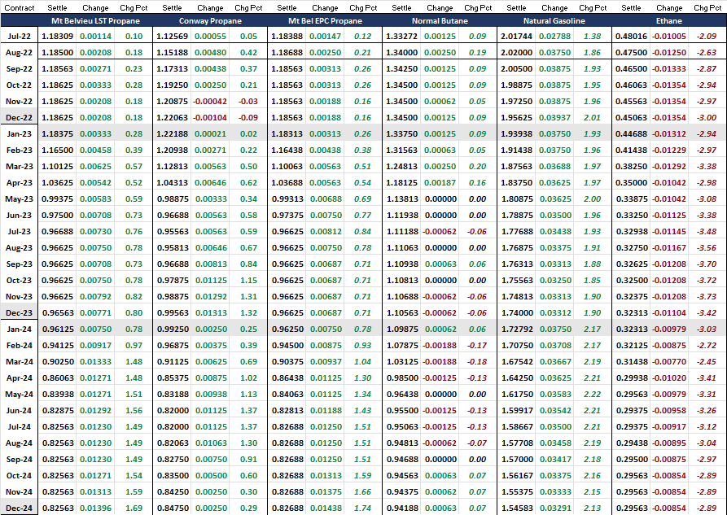Click the Jan-24 contract row label
The image size is (727, 515).
point(20,330)
